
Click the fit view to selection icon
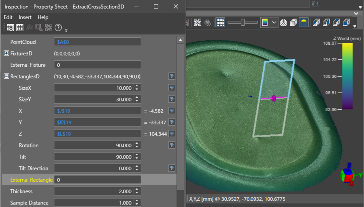(x=48, y=27)
